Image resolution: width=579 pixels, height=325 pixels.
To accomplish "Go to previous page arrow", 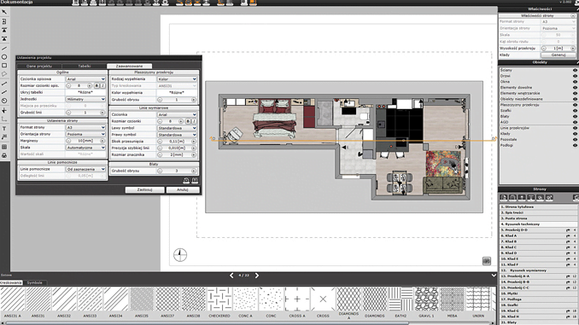I will click(231, 276).
